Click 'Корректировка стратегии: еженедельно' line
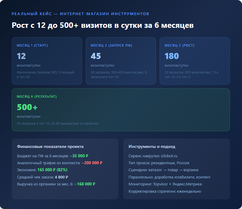This screenshot has height=209, width=242. coord(165,191)
